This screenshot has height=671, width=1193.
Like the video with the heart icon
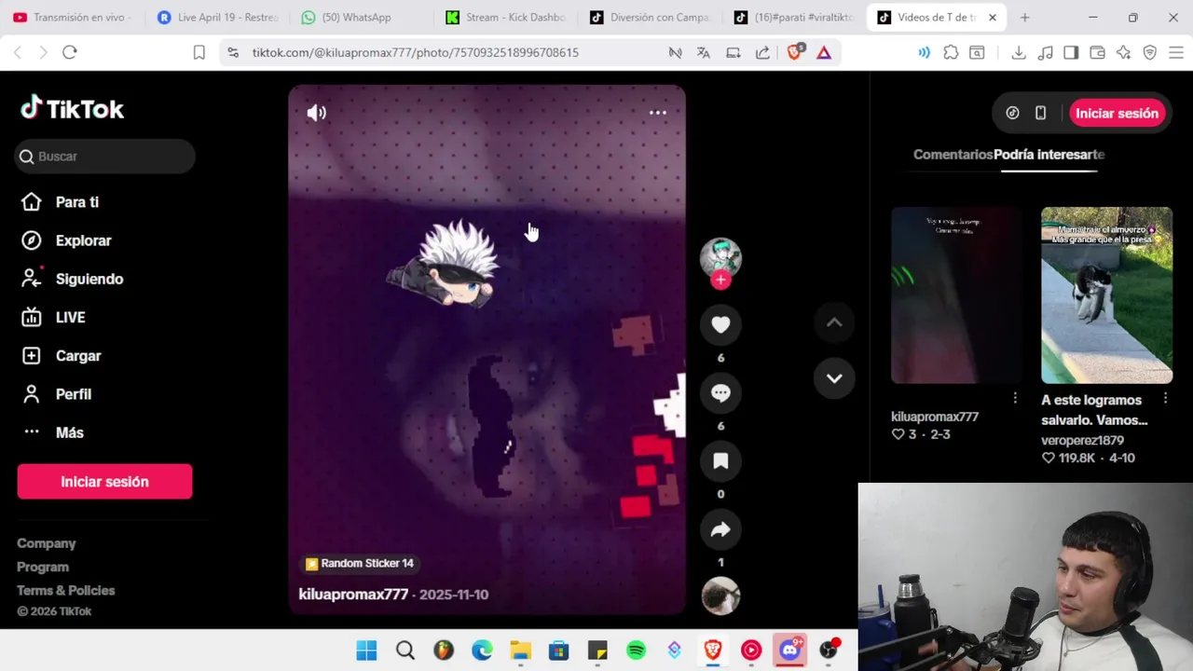720,324
